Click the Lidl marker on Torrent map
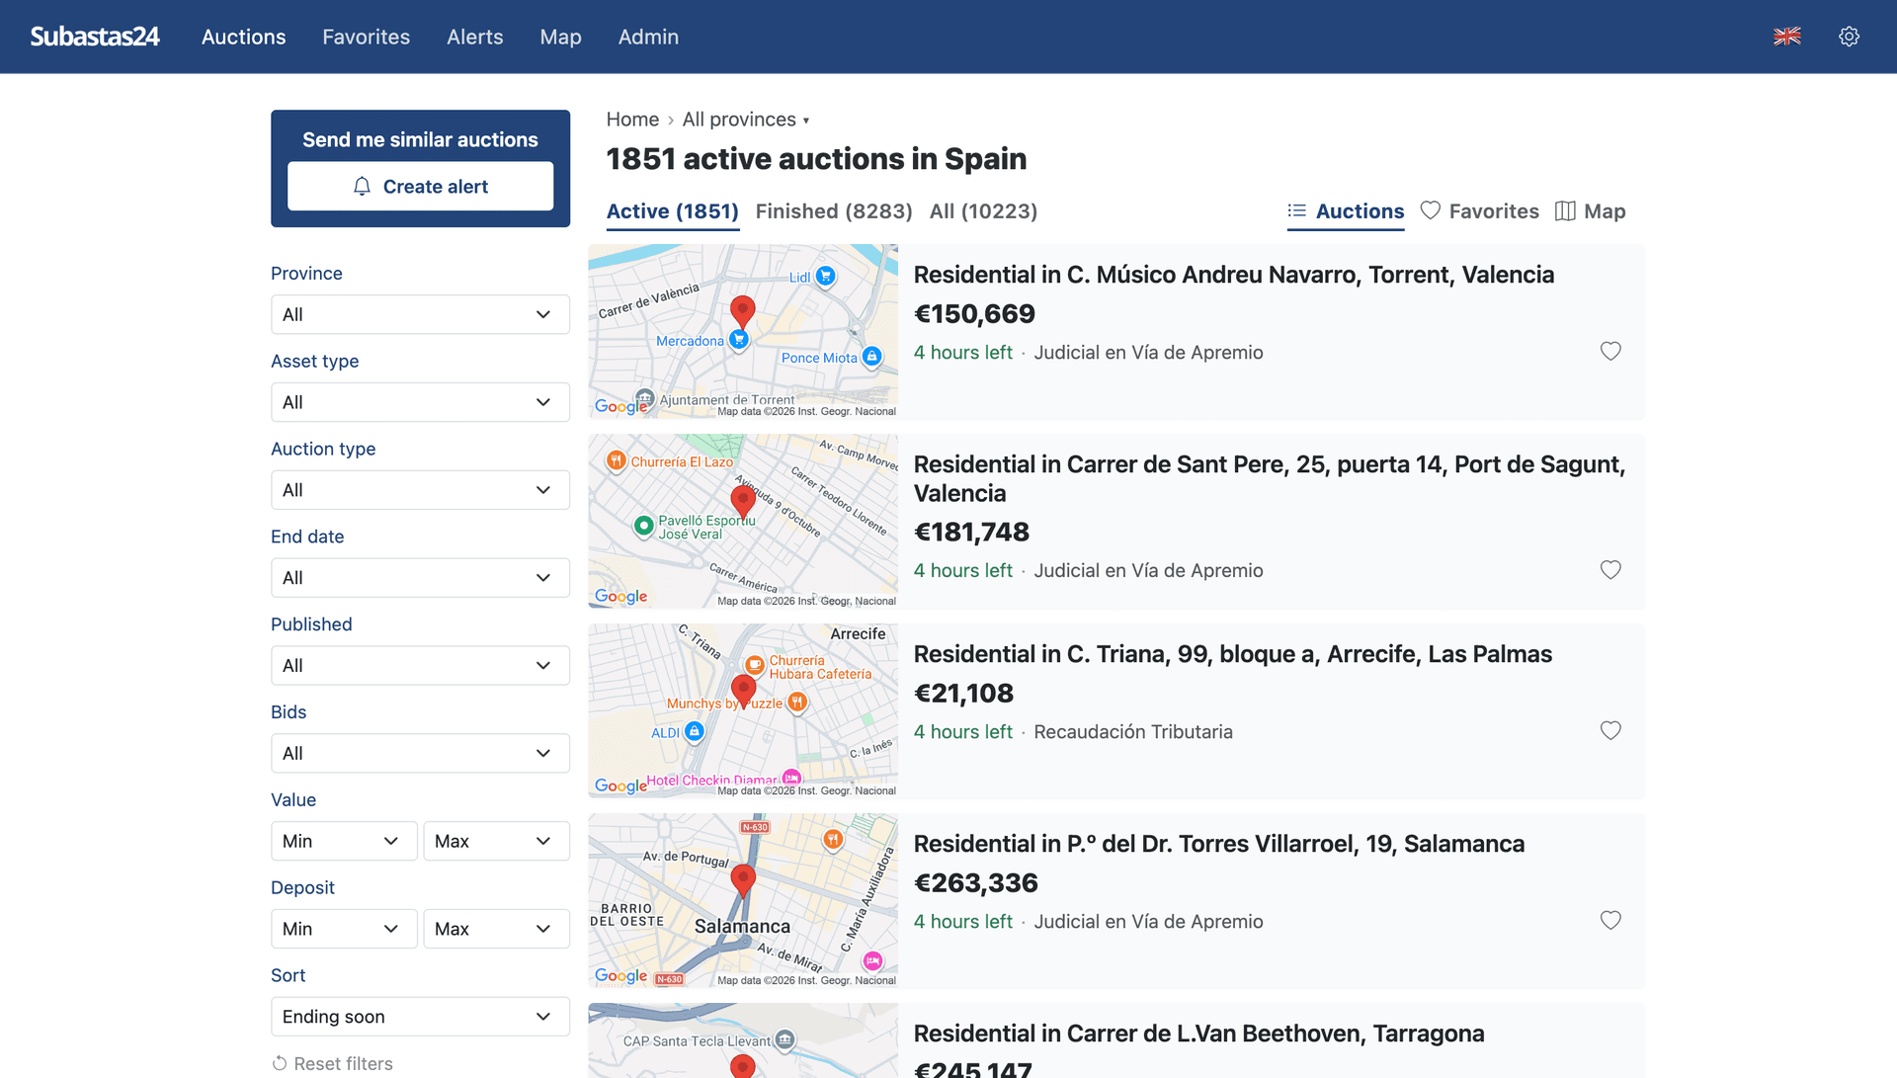Screen dimensions: 1897x1078 tap(825, 277)
